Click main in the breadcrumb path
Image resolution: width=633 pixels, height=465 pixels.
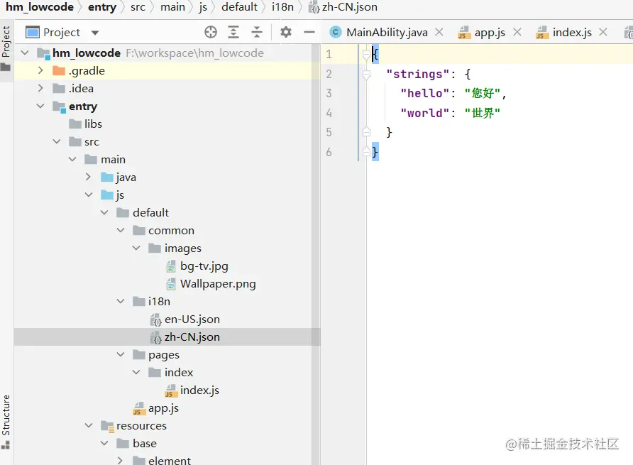click(172, 7)
